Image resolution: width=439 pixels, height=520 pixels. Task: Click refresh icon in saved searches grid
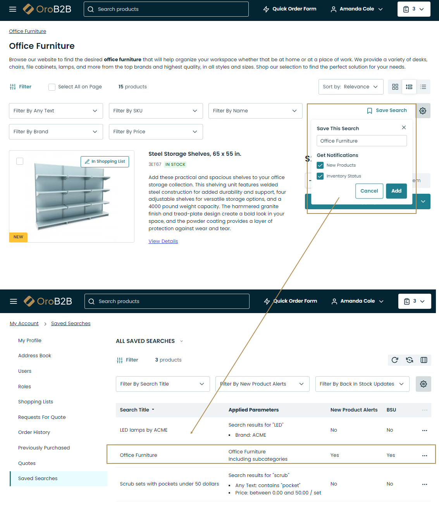click(x=394, y=360)
